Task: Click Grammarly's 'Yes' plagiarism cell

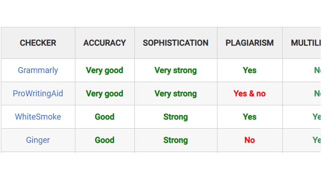Action: (x=250, y=70)
